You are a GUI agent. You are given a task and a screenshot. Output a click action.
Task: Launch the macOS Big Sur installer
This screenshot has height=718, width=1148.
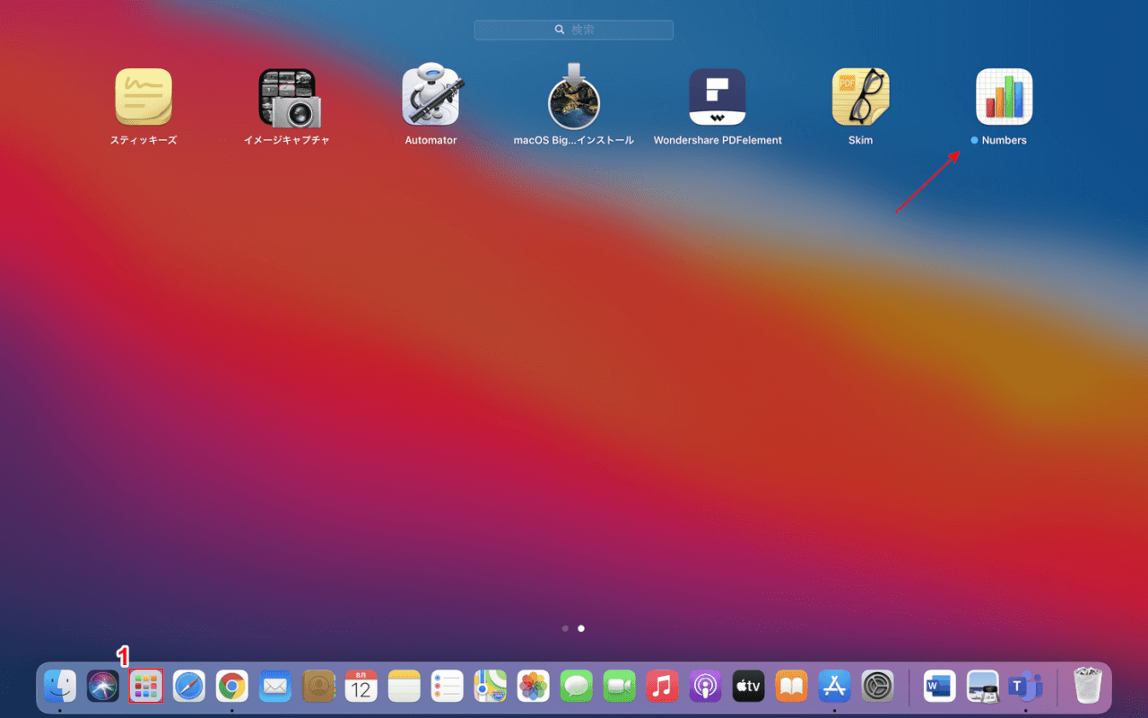coord(574,97)
